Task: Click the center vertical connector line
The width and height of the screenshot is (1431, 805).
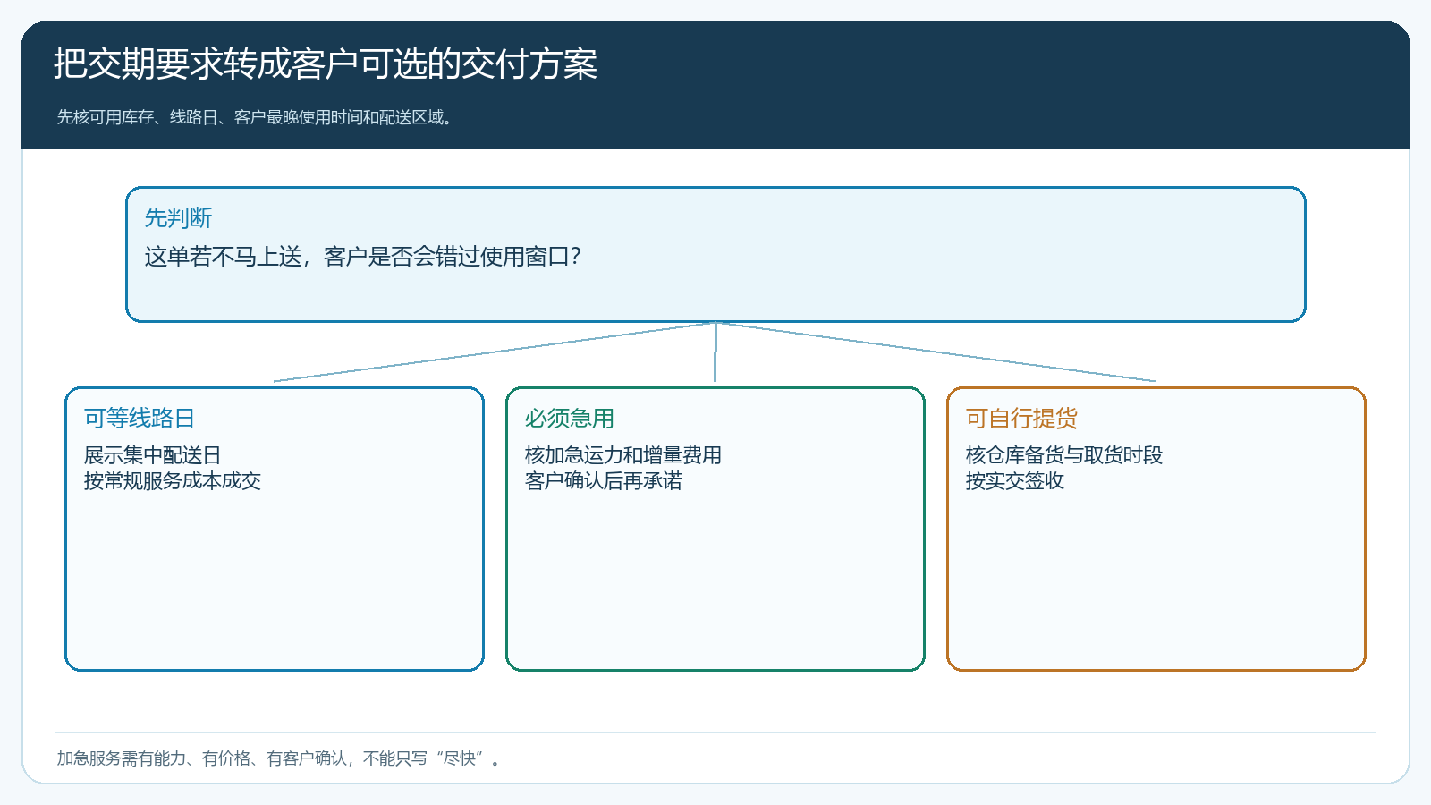Action: pos(715,352)
